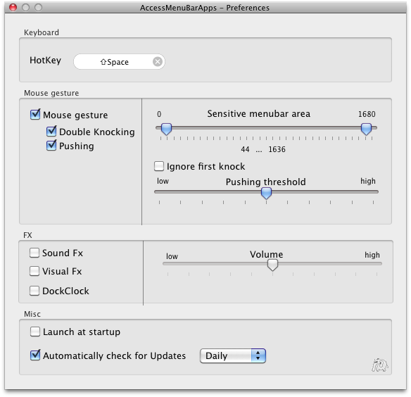Disable the Mouse gesture checkbox

click(x=35, y=114)
